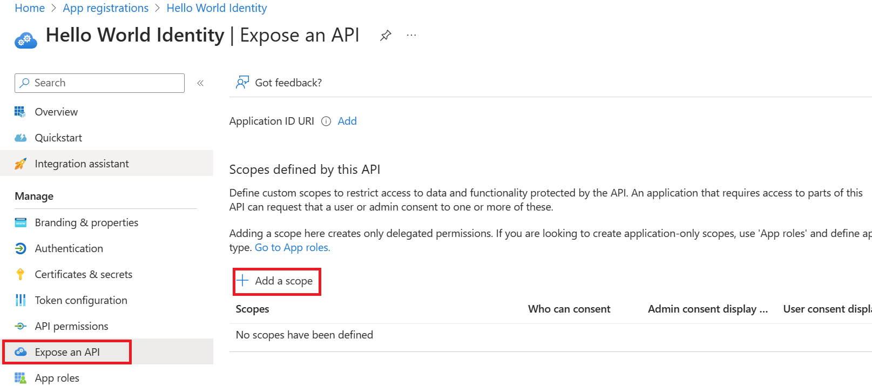Click the Add a scope button
The width and height of the screenshot is (872, 386).
[277, 281]
